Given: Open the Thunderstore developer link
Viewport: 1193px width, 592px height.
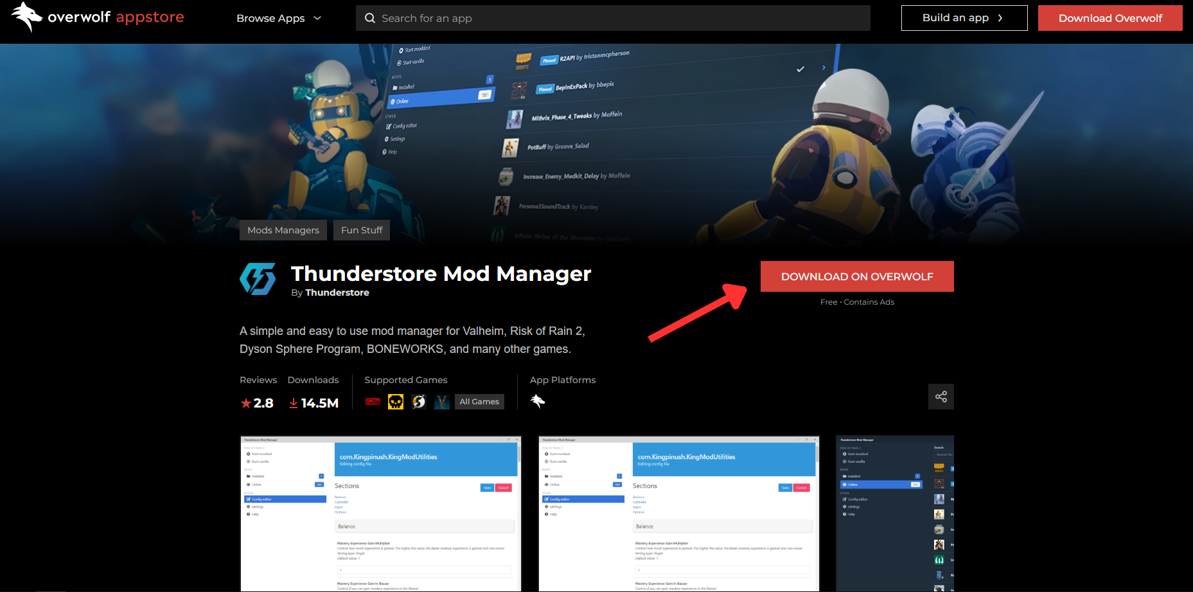Looking at the screenshot, I should click(x=337, y=292).
